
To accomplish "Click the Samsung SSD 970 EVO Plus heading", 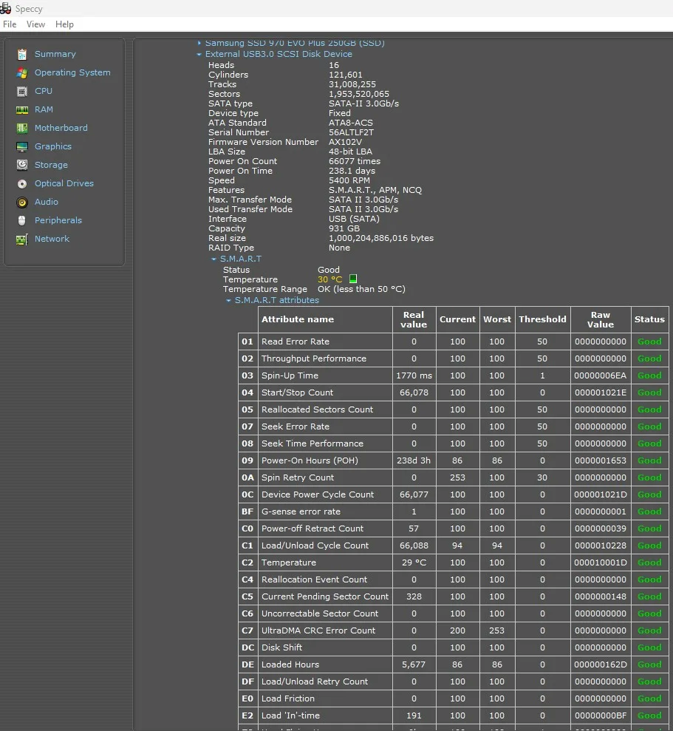I will 295,43.
